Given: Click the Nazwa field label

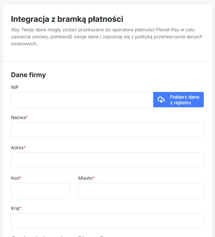Looking at the screenshot, I should (x=18, y=117).
